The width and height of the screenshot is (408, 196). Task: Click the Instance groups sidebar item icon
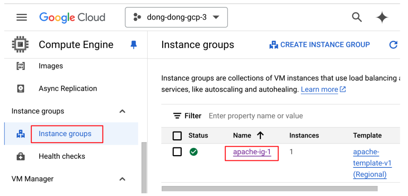20,134
